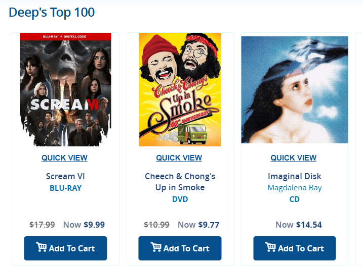Click the Imaginal Disk album cover
Viewport: 362px width, 266px height.
coord(294,89)
